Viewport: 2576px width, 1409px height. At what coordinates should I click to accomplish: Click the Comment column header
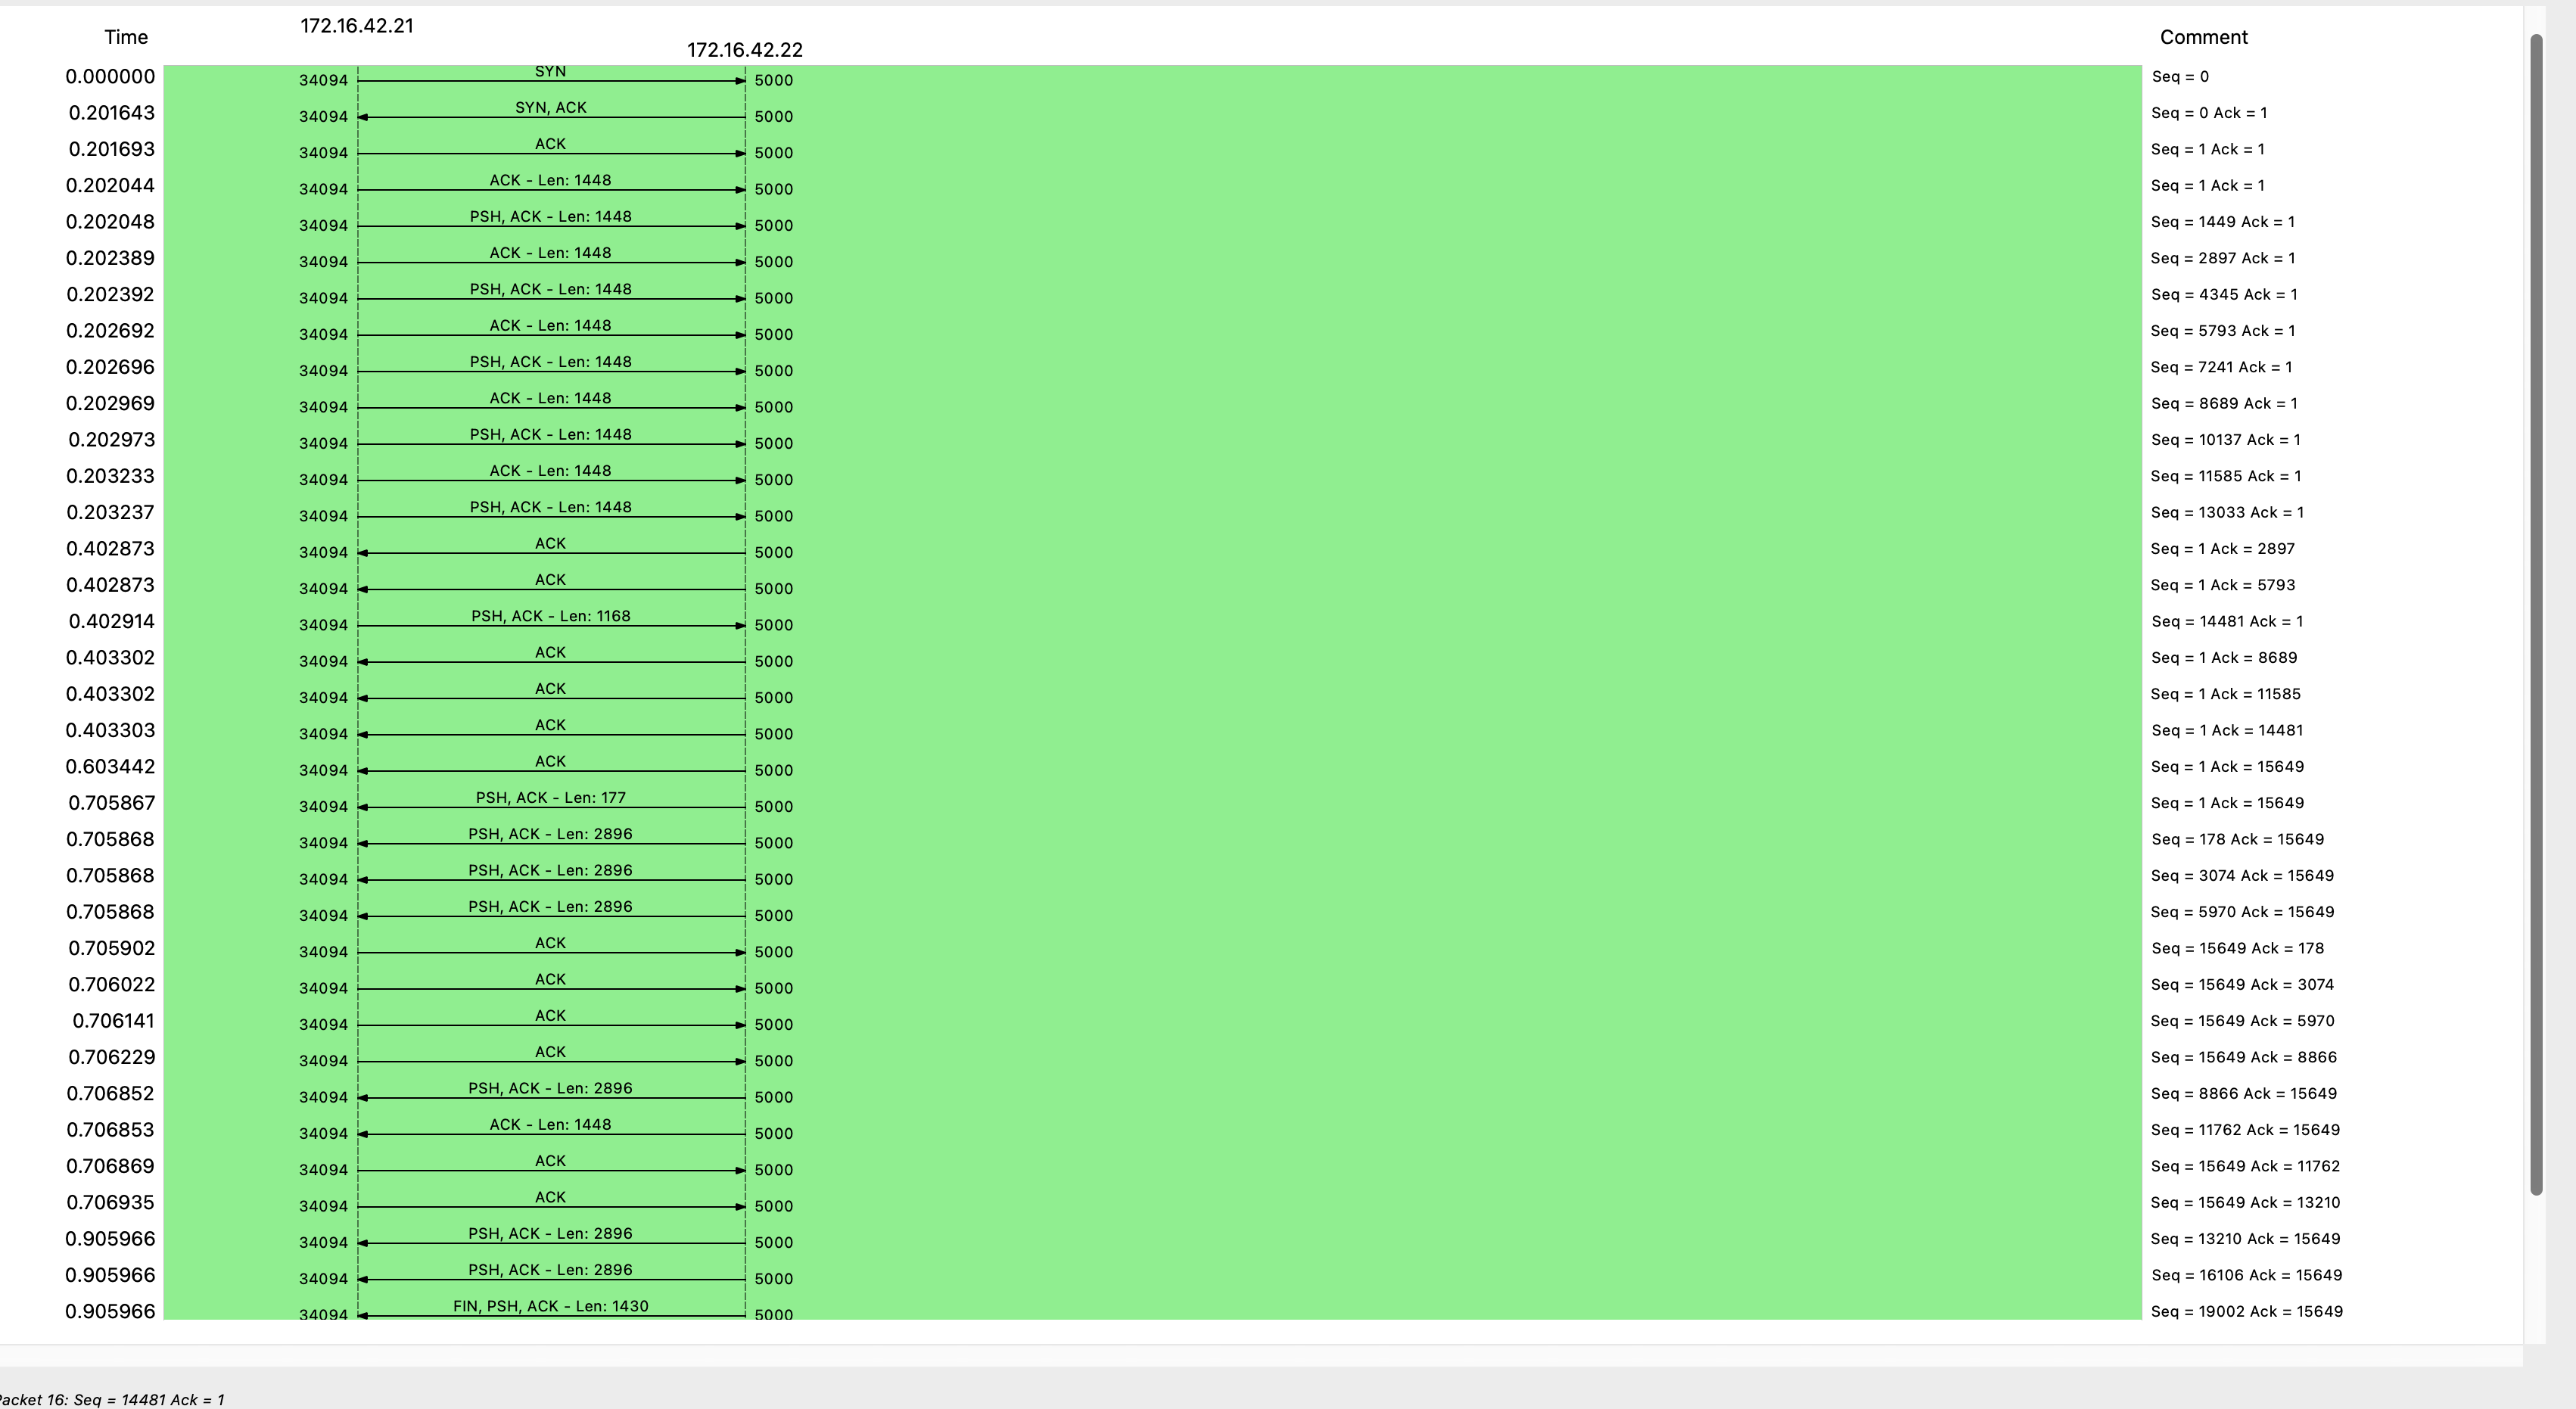[x=2203, y=38]
